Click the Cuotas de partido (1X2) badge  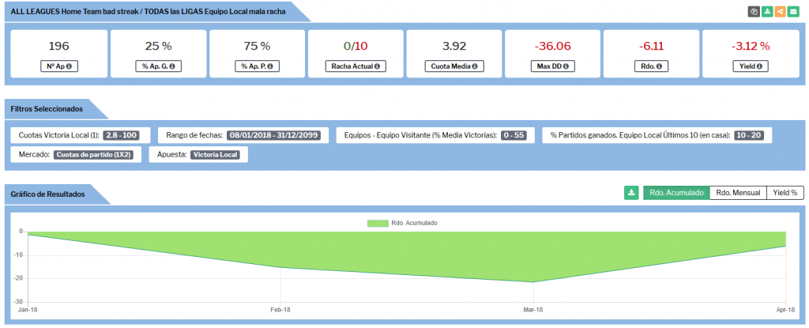pos(94,155)
